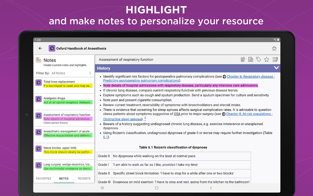
Task: Switch to the Notes tab
Action: (x=64, y=178)
